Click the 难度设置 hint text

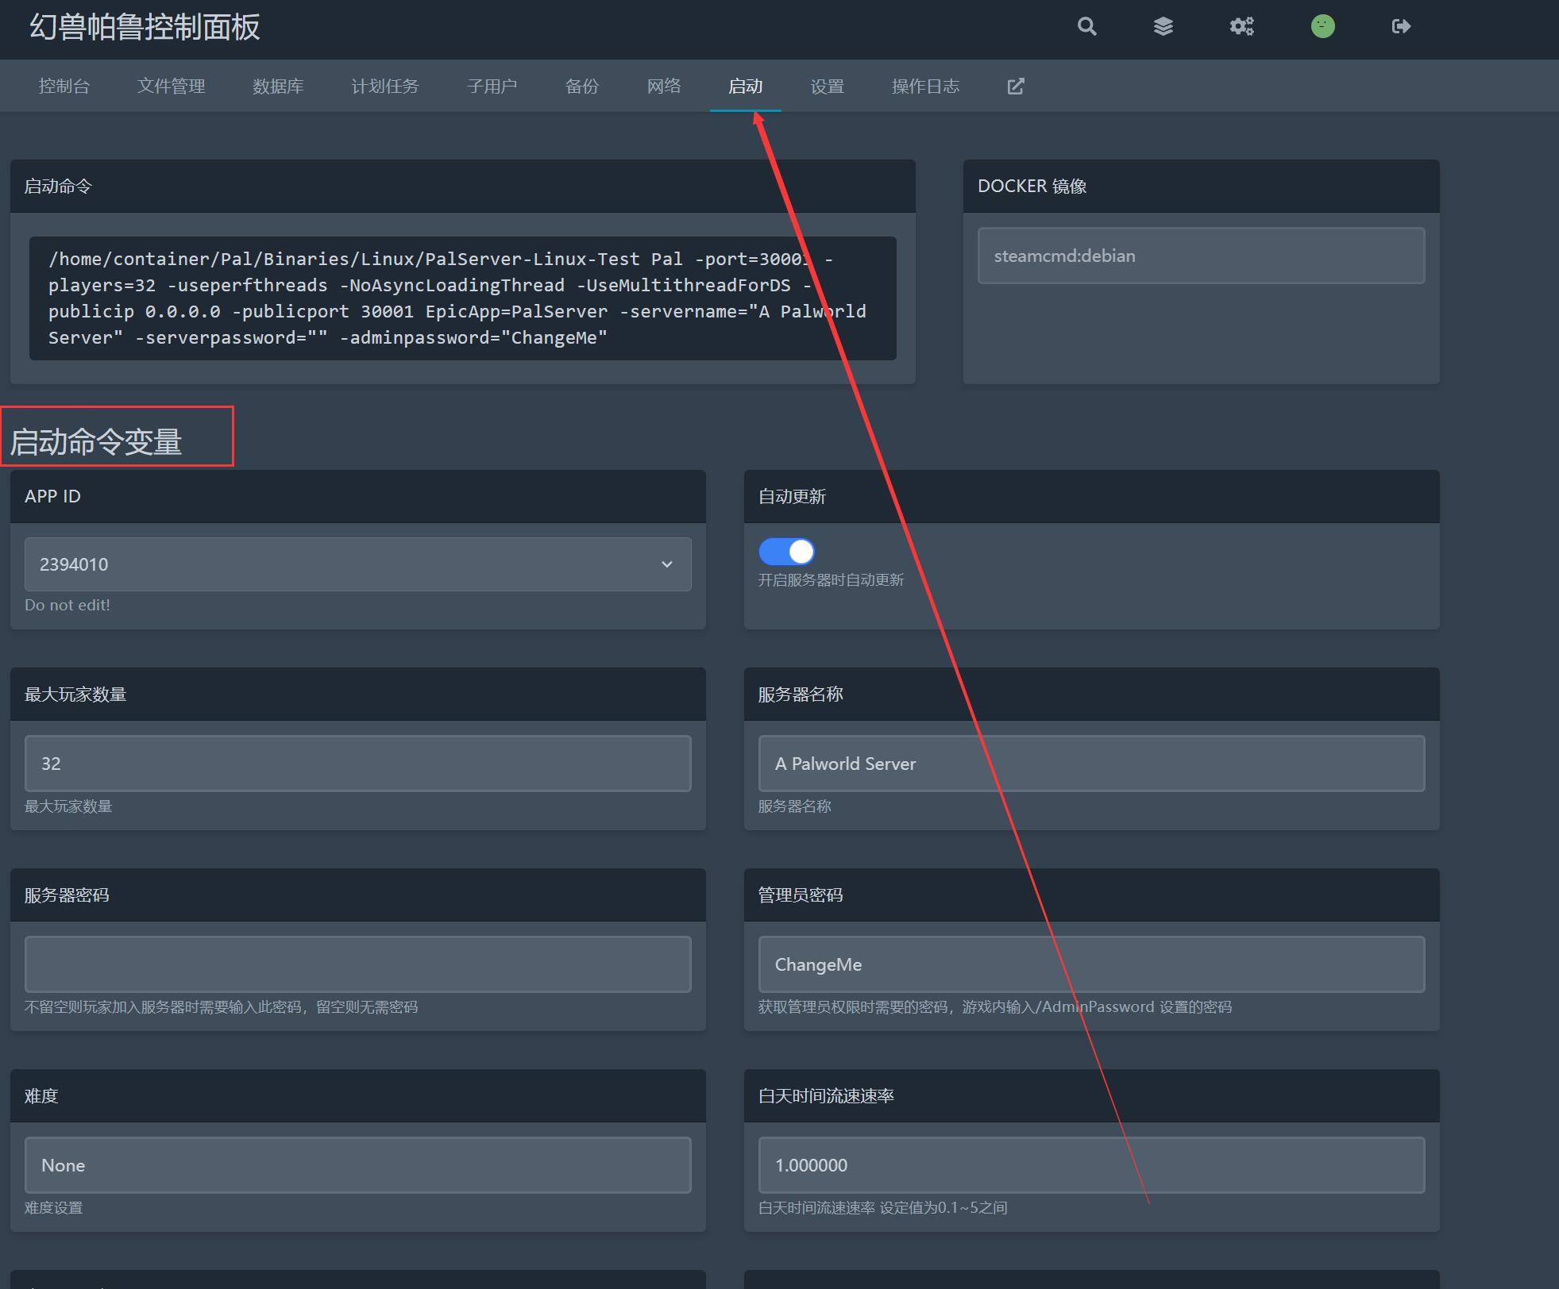53,1208
